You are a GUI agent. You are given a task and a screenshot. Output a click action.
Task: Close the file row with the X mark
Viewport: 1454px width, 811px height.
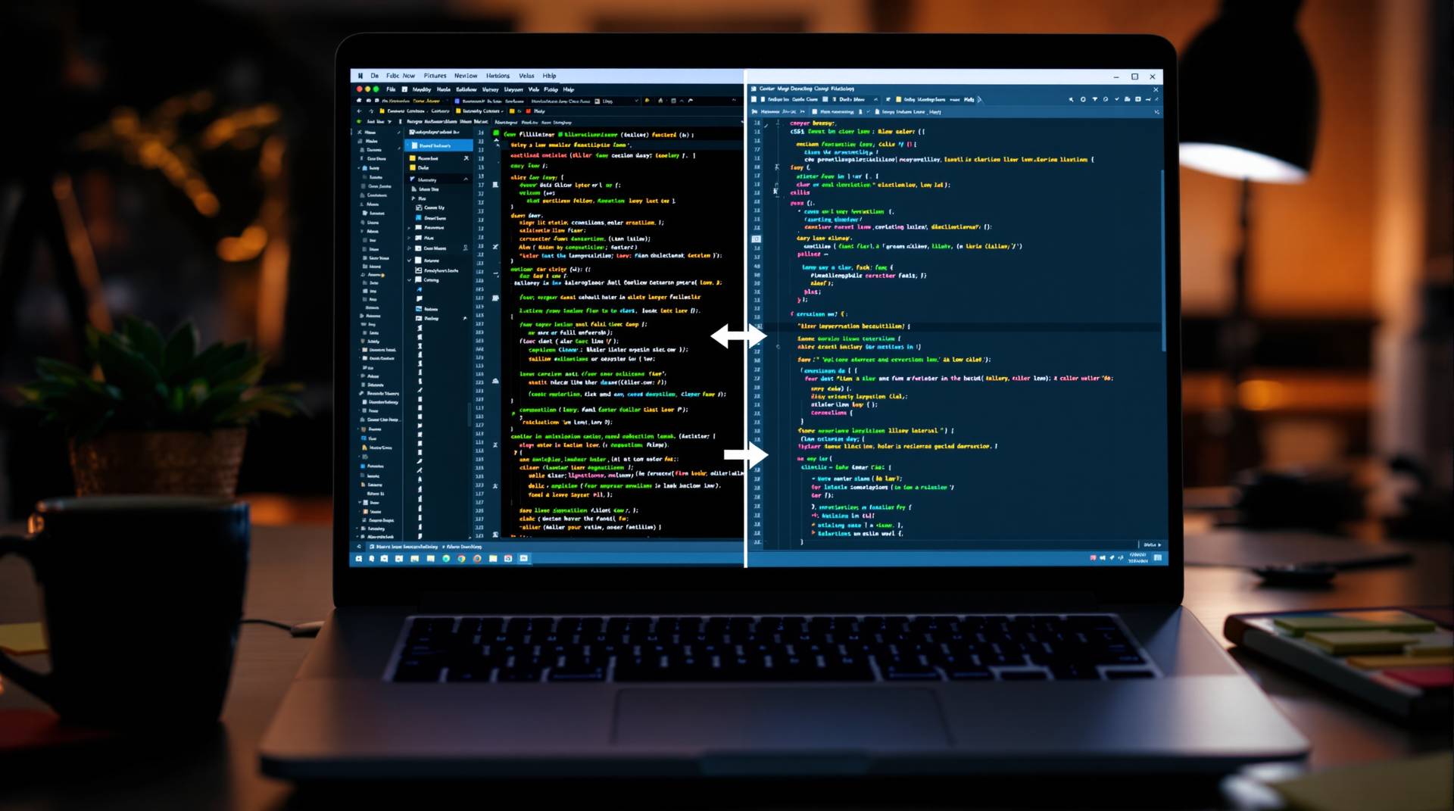coord(466,158)
